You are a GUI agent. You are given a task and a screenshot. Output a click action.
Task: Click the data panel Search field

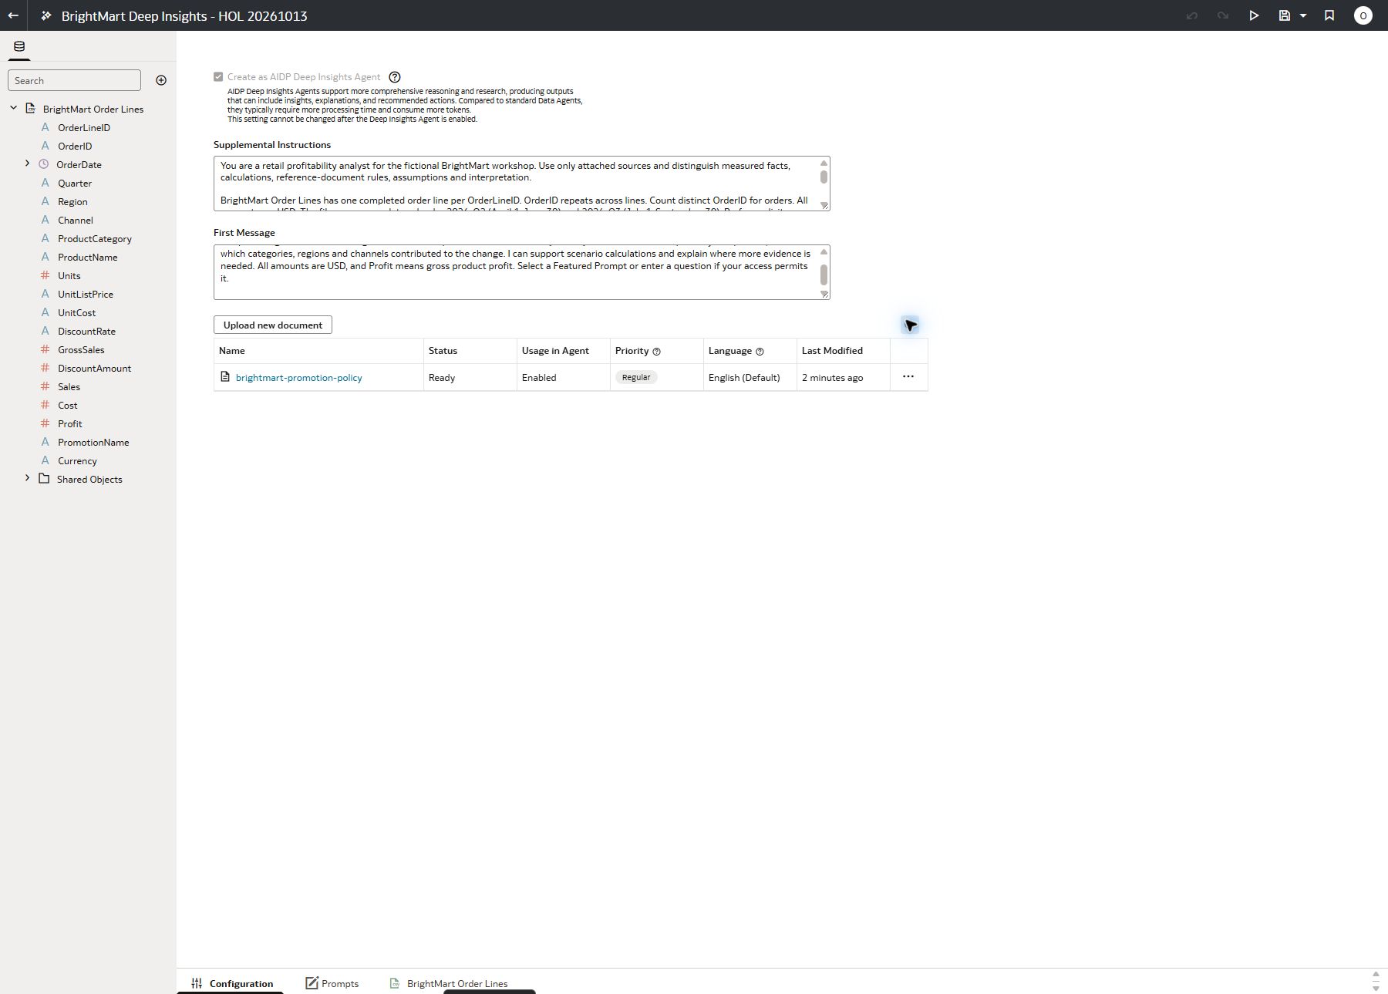tap(74, 80)
